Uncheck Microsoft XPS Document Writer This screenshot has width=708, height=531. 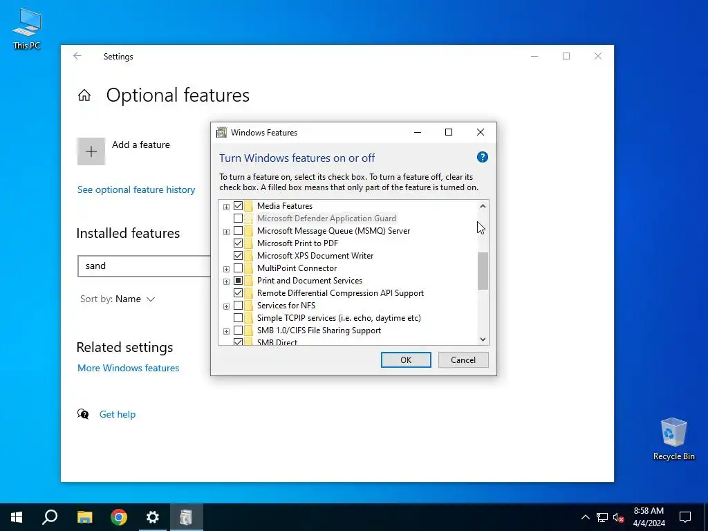(238, 256)
